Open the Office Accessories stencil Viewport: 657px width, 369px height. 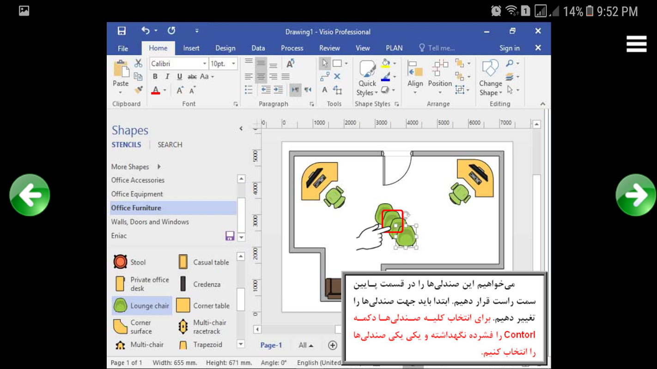[x=138, y=180]
